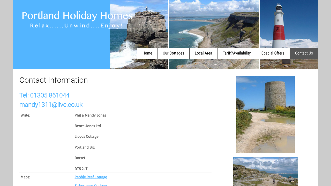Follow the Fishermans Cottage map link
The width and height of the screenshot is (331, 186).
point(91,185)
